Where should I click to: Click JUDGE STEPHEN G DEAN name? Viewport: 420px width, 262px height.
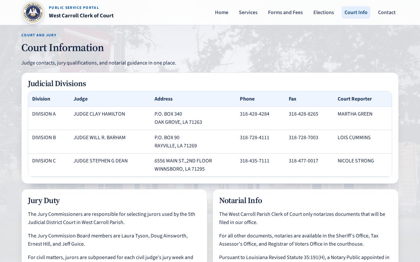click(100, 161)
